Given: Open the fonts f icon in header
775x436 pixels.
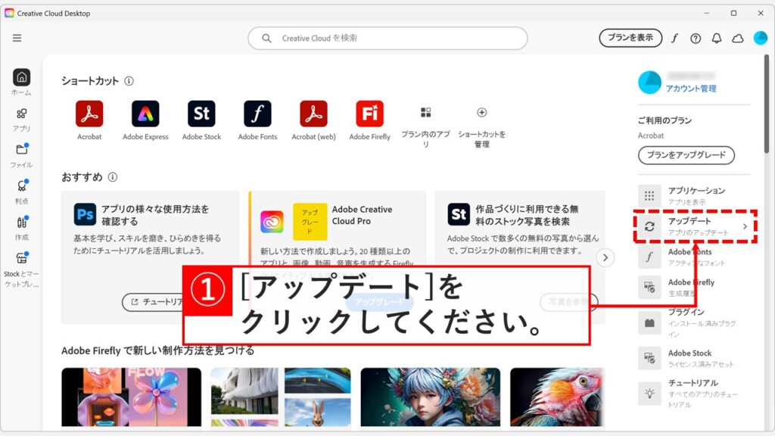Looking at the screenshot, I should (x=674, y=38).
